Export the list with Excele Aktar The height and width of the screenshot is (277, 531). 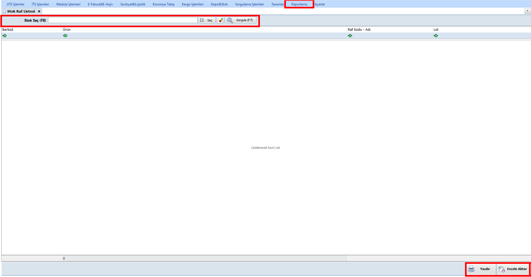(x=513, y=269)
